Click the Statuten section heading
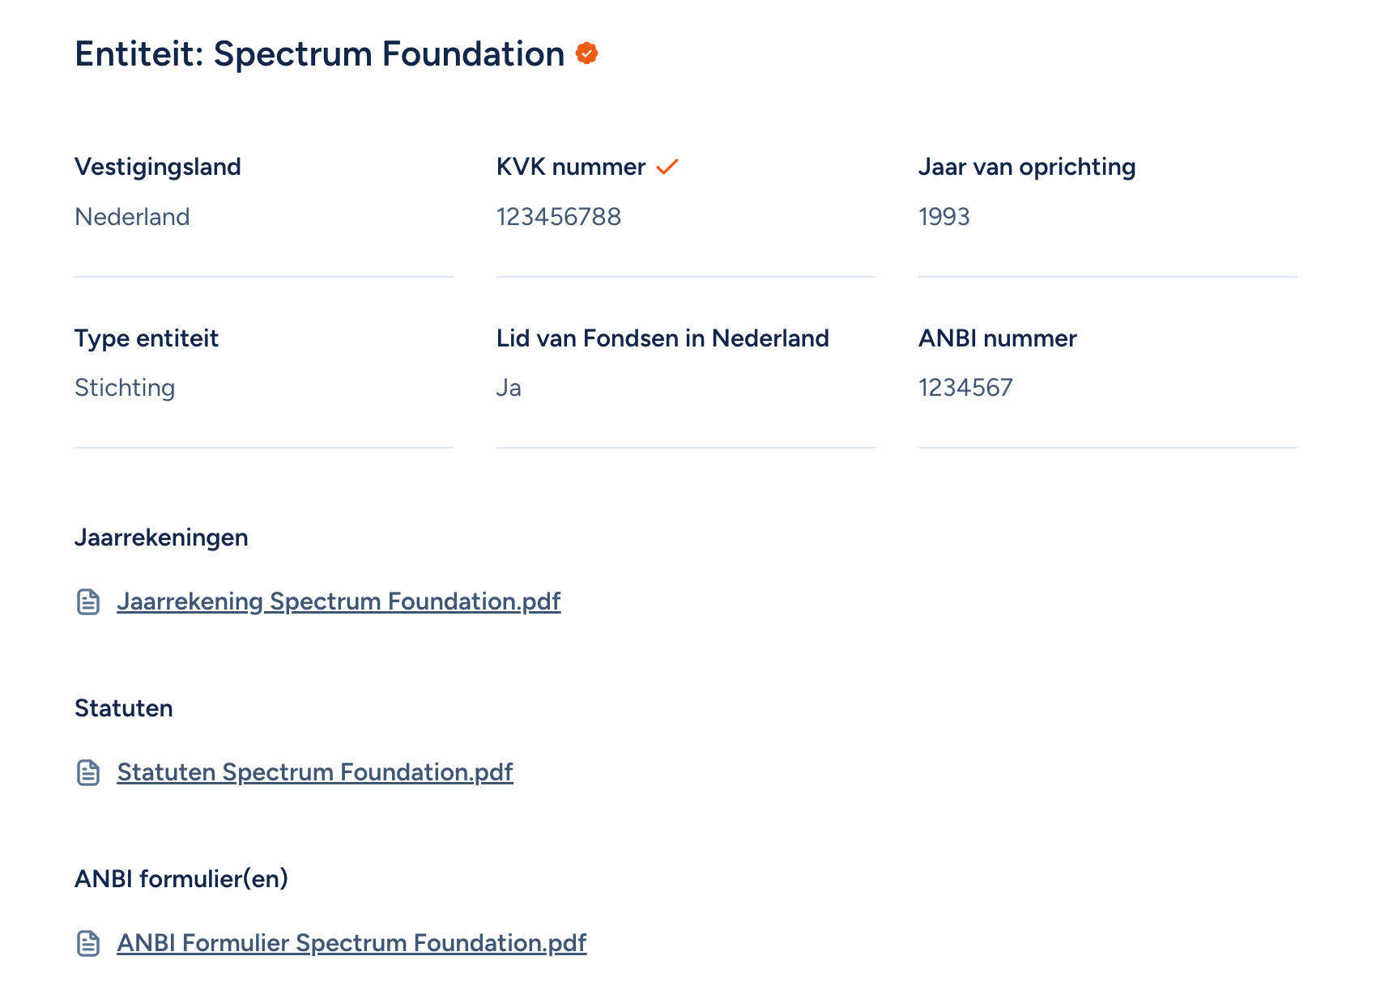 (123, 707)
